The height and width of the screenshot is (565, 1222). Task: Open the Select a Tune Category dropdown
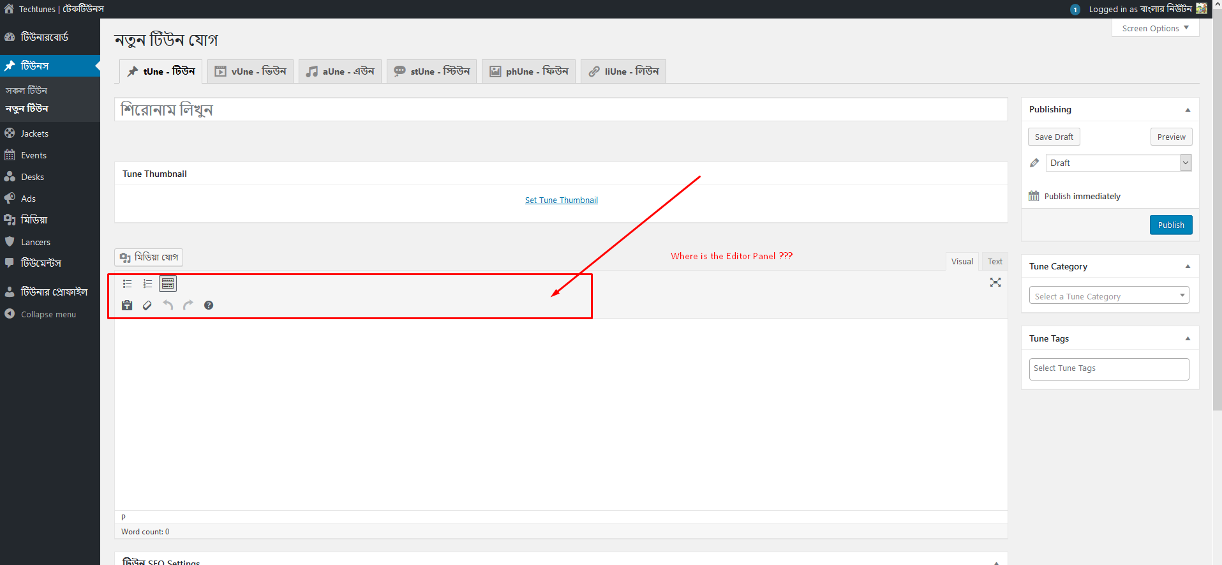(1109, 296)
